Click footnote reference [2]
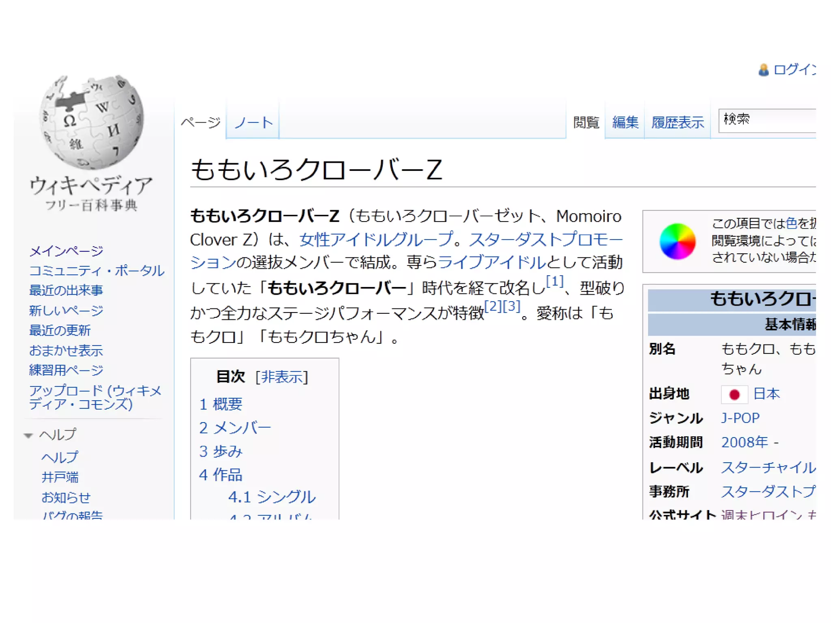This screenshot has width=831, height=623. [493, 306]
